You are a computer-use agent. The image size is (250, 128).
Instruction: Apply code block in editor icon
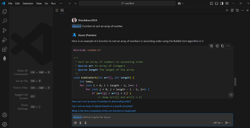click(x=211, y=46)
